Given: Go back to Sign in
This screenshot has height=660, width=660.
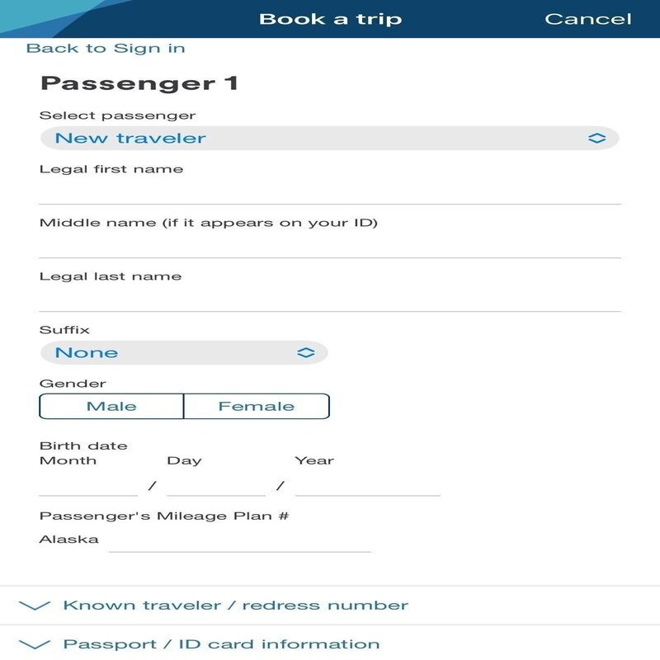Looking at the screenshot, I should 106,48.
